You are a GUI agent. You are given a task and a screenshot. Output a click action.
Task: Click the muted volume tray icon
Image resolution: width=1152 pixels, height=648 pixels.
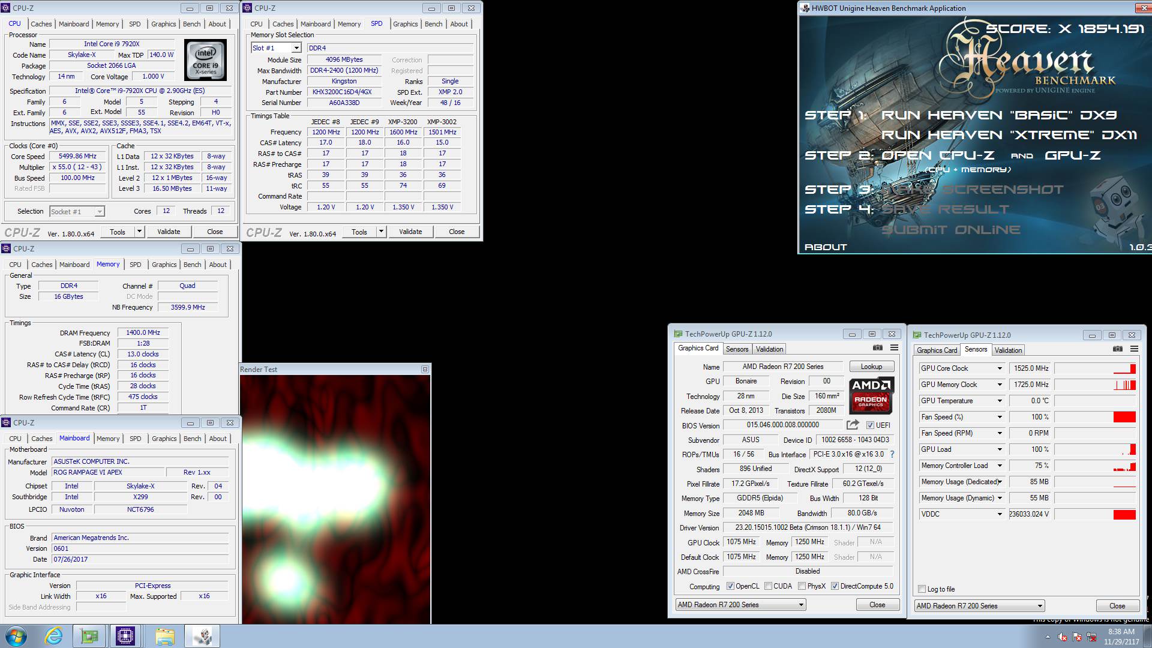[x=1063, y=637]
